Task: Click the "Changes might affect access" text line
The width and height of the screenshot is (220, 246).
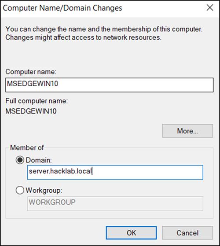Action: click(84, 37)
